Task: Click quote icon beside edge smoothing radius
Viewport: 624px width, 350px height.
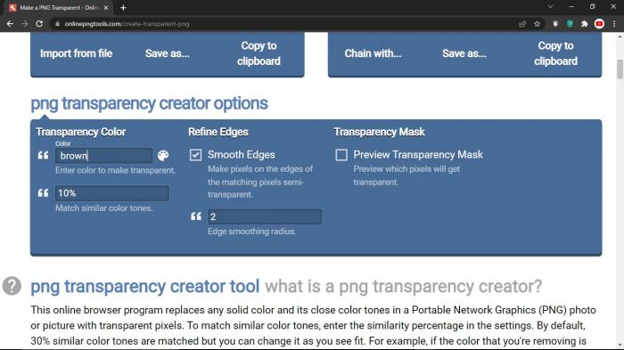Action: pos(196,216)
